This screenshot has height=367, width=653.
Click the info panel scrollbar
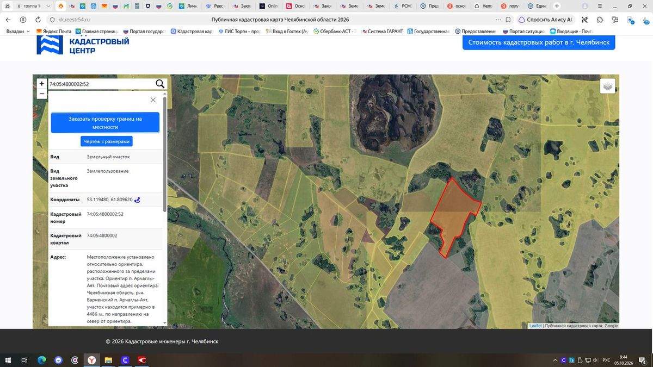(x=164, y=154)
